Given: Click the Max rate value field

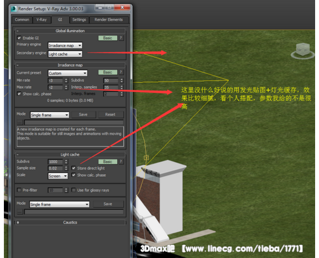Looking at the screenshot, I should click(56, 87).
